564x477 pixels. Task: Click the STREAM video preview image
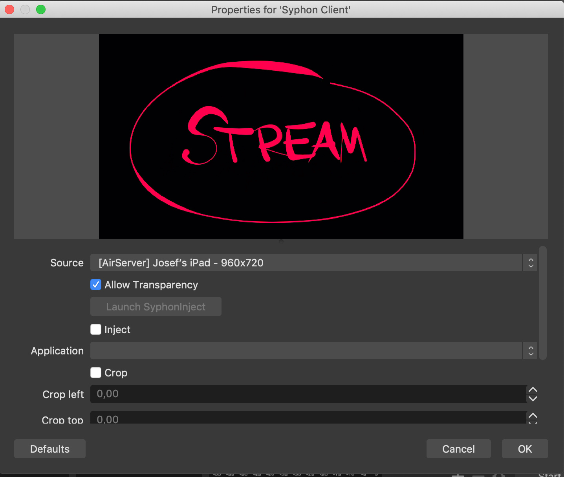(x=281, y=136)
